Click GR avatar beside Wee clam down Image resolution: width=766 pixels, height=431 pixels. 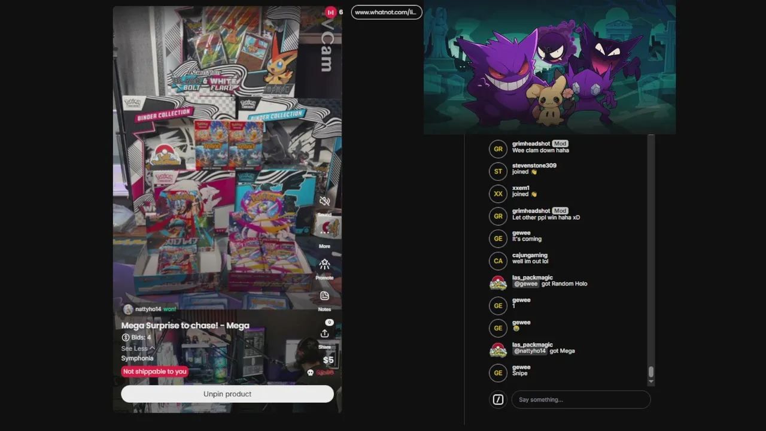point(498,149)
